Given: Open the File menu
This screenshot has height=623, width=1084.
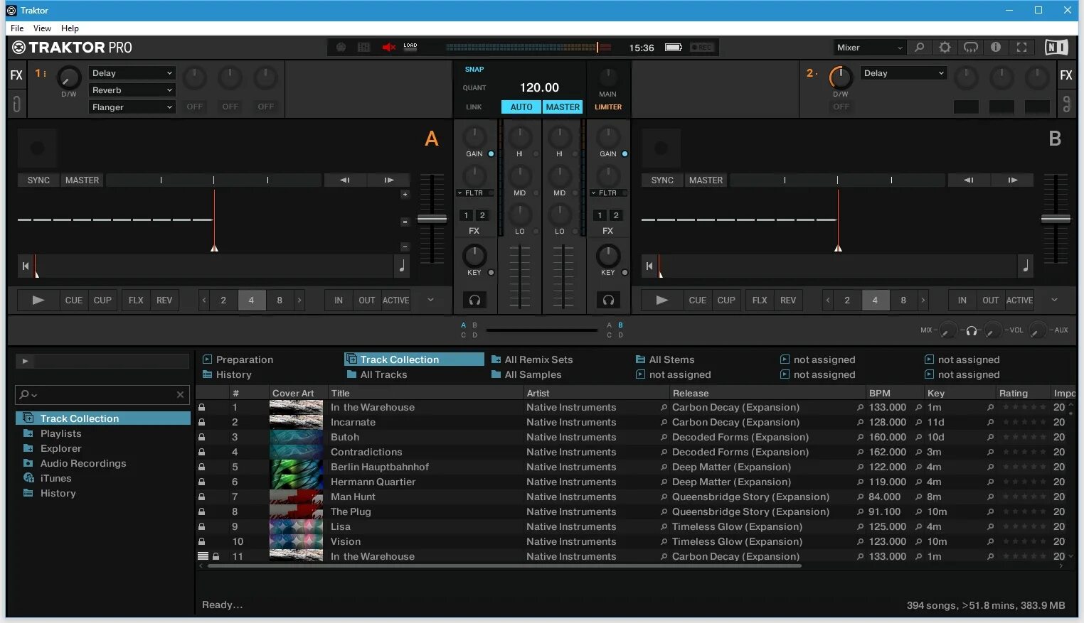Looking at the screenshot, I should (x=17, y=28).
